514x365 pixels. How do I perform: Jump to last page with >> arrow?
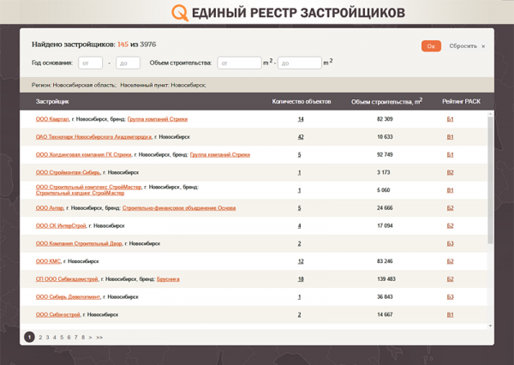click(99, 337)
